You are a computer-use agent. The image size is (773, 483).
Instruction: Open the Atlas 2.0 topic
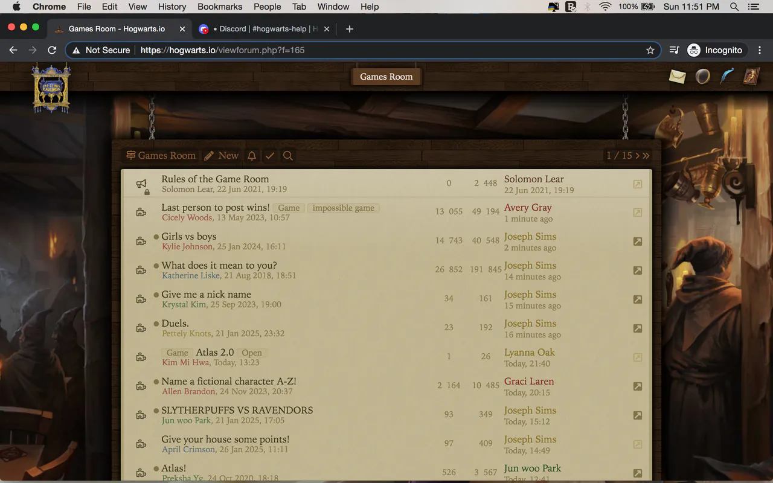pyautogui.click(x=215, y=353)
